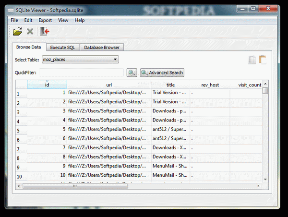Click the 'ant512 / Super...' title in row 6
This screenshot has height=217, width=288.
170,139
